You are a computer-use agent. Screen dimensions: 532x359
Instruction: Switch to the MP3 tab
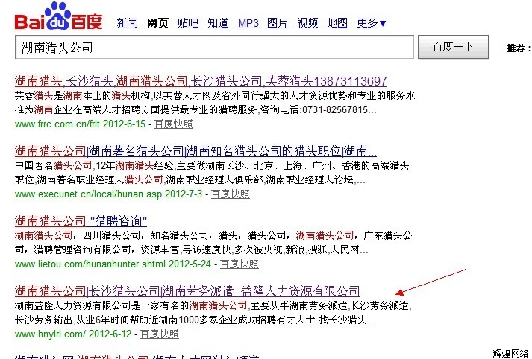(248, 23)
